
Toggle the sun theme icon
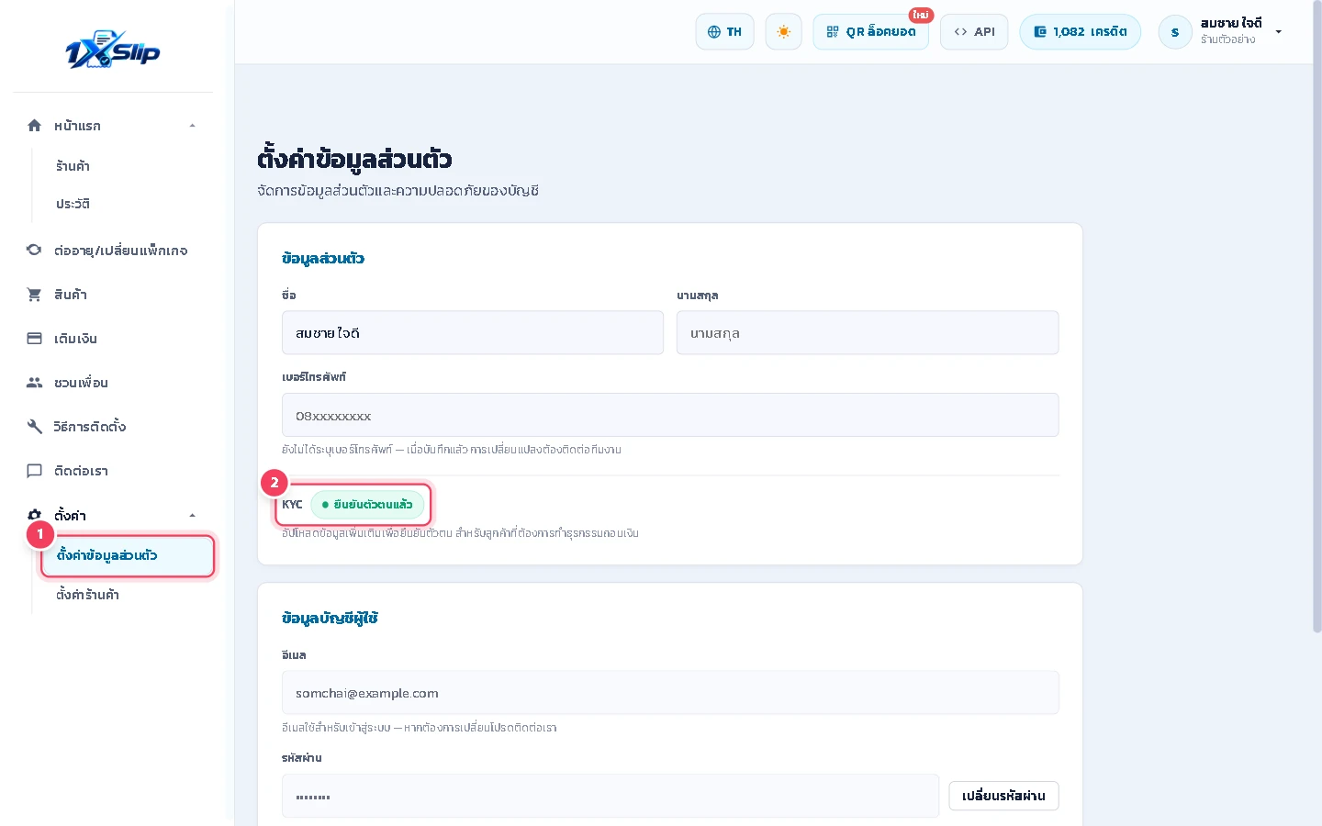coord(783,32)
